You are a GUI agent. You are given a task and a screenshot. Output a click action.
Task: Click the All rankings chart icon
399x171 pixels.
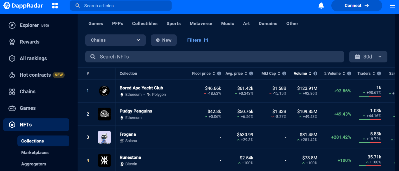12,58
